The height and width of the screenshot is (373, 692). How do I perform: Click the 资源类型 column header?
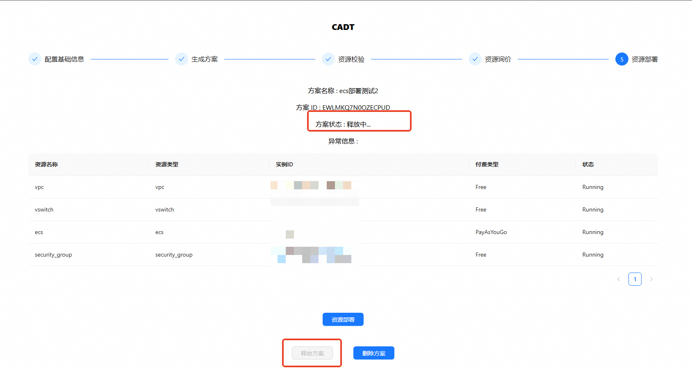167,164
